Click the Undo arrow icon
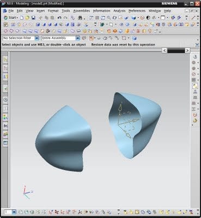 59,17
